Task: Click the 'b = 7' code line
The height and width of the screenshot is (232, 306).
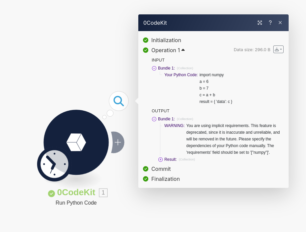Action: point(204,88)
